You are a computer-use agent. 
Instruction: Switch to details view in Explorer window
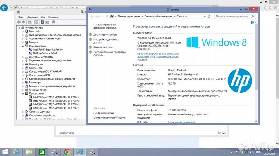click(x=219, y=133)
